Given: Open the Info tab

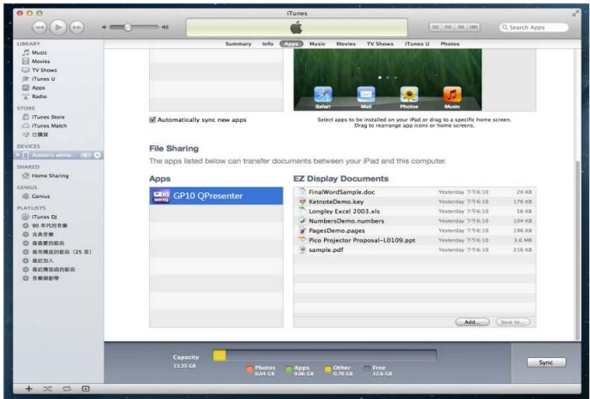Looking at the screenshot, I should 268,44.
